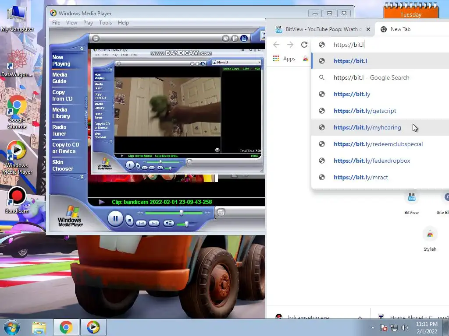The width and height of the screenshot is (449, 336).
Task: Click the system tray volume icon
Action: point(405,328)
